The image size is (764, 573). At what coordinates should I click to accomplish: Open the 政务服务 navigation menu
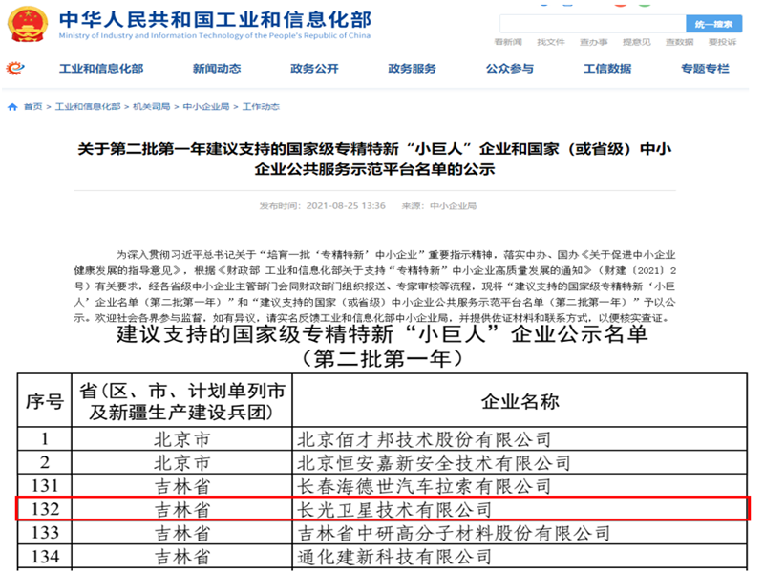[412, 69]
